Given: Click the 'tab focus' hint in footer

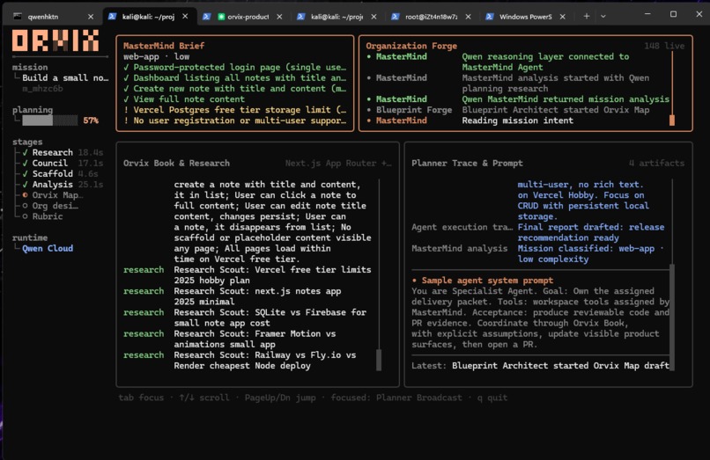Looking at the screenshot, I should [141, 398].
